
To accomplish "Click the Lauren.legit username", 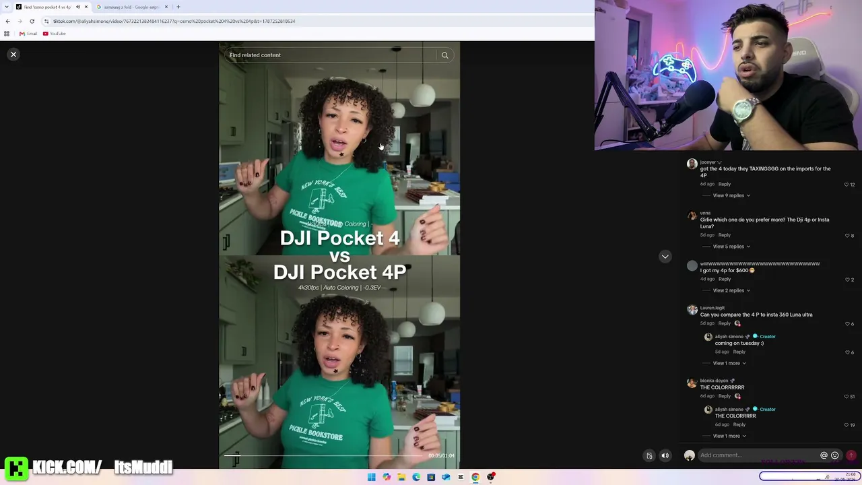I will [x=712, y=308].
